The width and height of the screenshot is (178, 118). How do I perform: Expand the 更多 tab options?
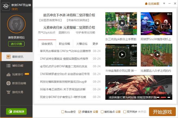coord(95,44)
